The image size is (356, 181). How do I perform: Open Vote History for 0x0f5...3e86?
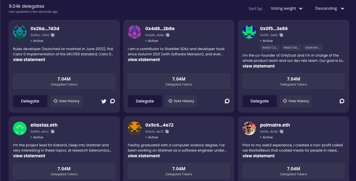[296, 101]
